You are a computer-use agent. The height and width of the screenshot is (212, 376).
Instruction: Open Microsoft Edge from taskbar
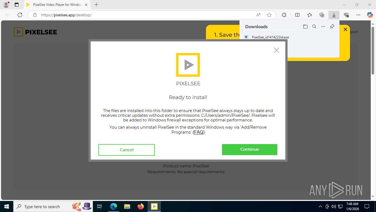click(114, 206)
